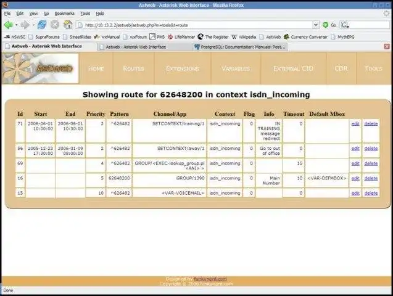Open the Edit menu
This screenshot has height=296, width=393.
20,14
